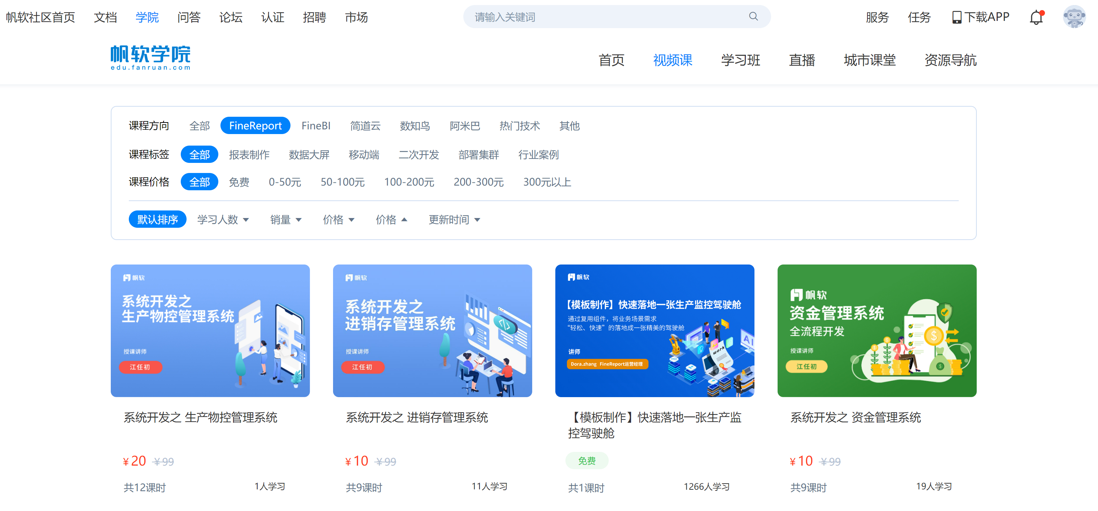Open the 学习班 tab
This screenshot has height=511, width=1098.
[x=740, y=60]
